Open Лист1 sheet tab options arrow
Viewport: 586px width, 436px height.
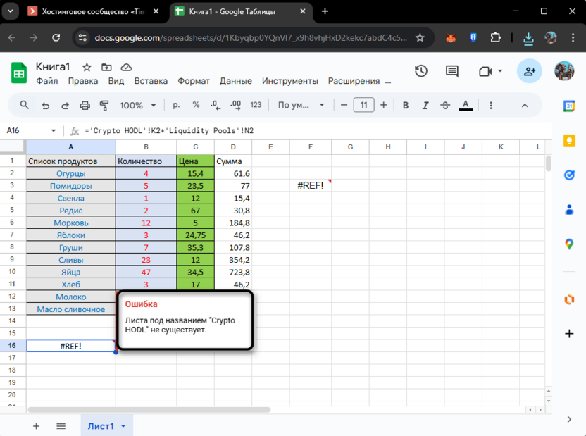pos(123,426)
